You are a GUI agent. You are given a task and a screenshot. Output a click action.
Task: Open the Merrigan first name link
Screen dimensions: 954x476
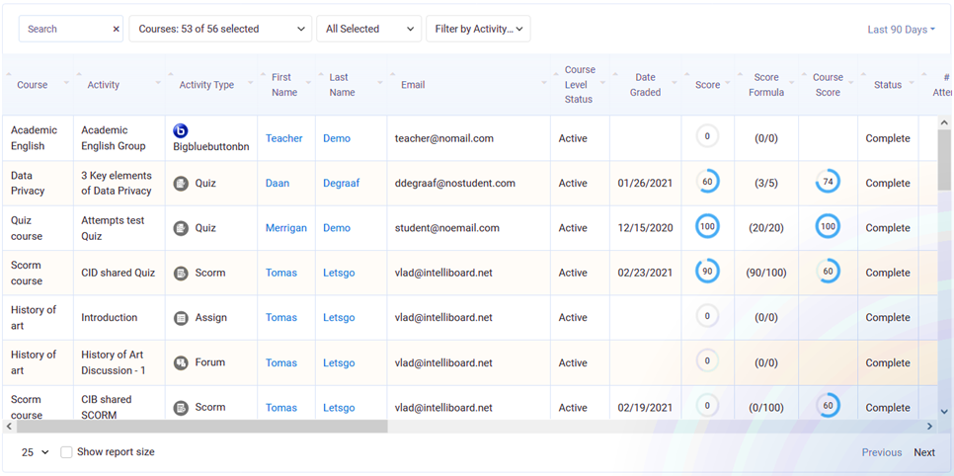pos(286,228)
